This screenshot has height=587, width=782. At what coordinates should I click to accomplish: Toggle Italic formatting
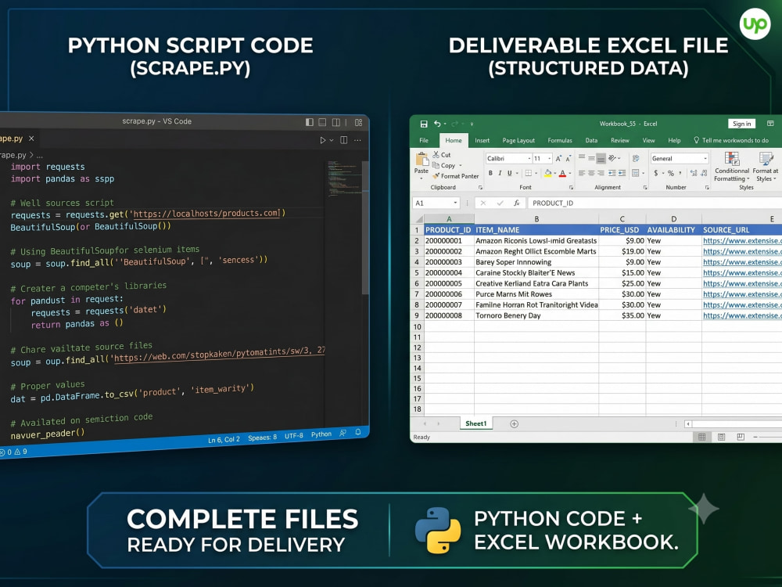pos(500,173)
